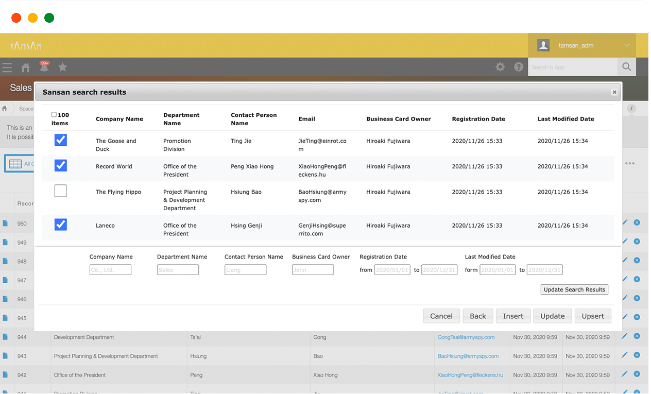Click the favorites star icon
The height and width of the screenshot is (394, 651).
(62, 67)
